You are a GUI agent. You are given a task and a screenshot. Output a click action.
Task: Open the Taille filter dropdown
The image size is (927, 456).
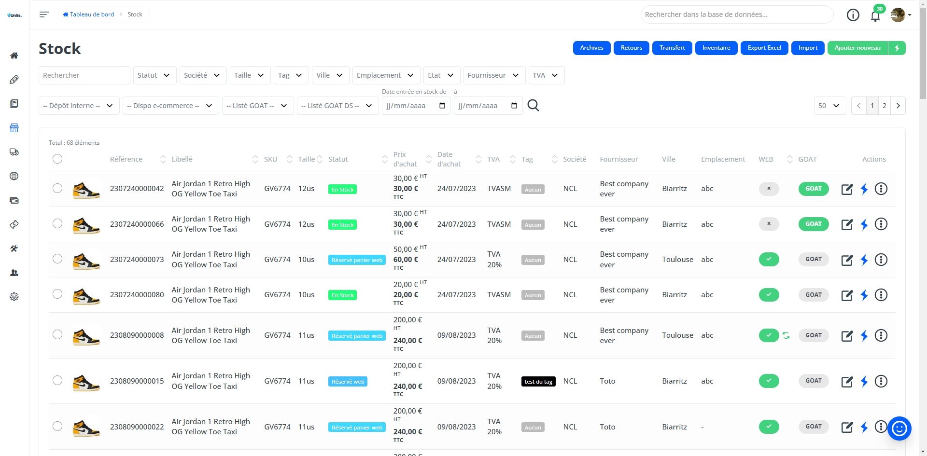pyautogui.click(x=250, y=75)
